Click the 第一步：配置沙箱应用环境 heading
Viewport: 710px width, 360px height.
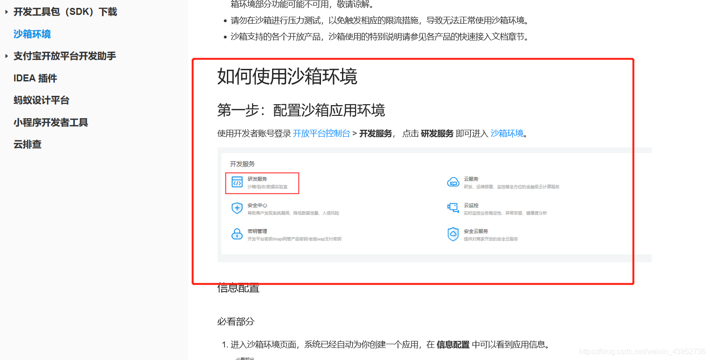click(301, 110)
